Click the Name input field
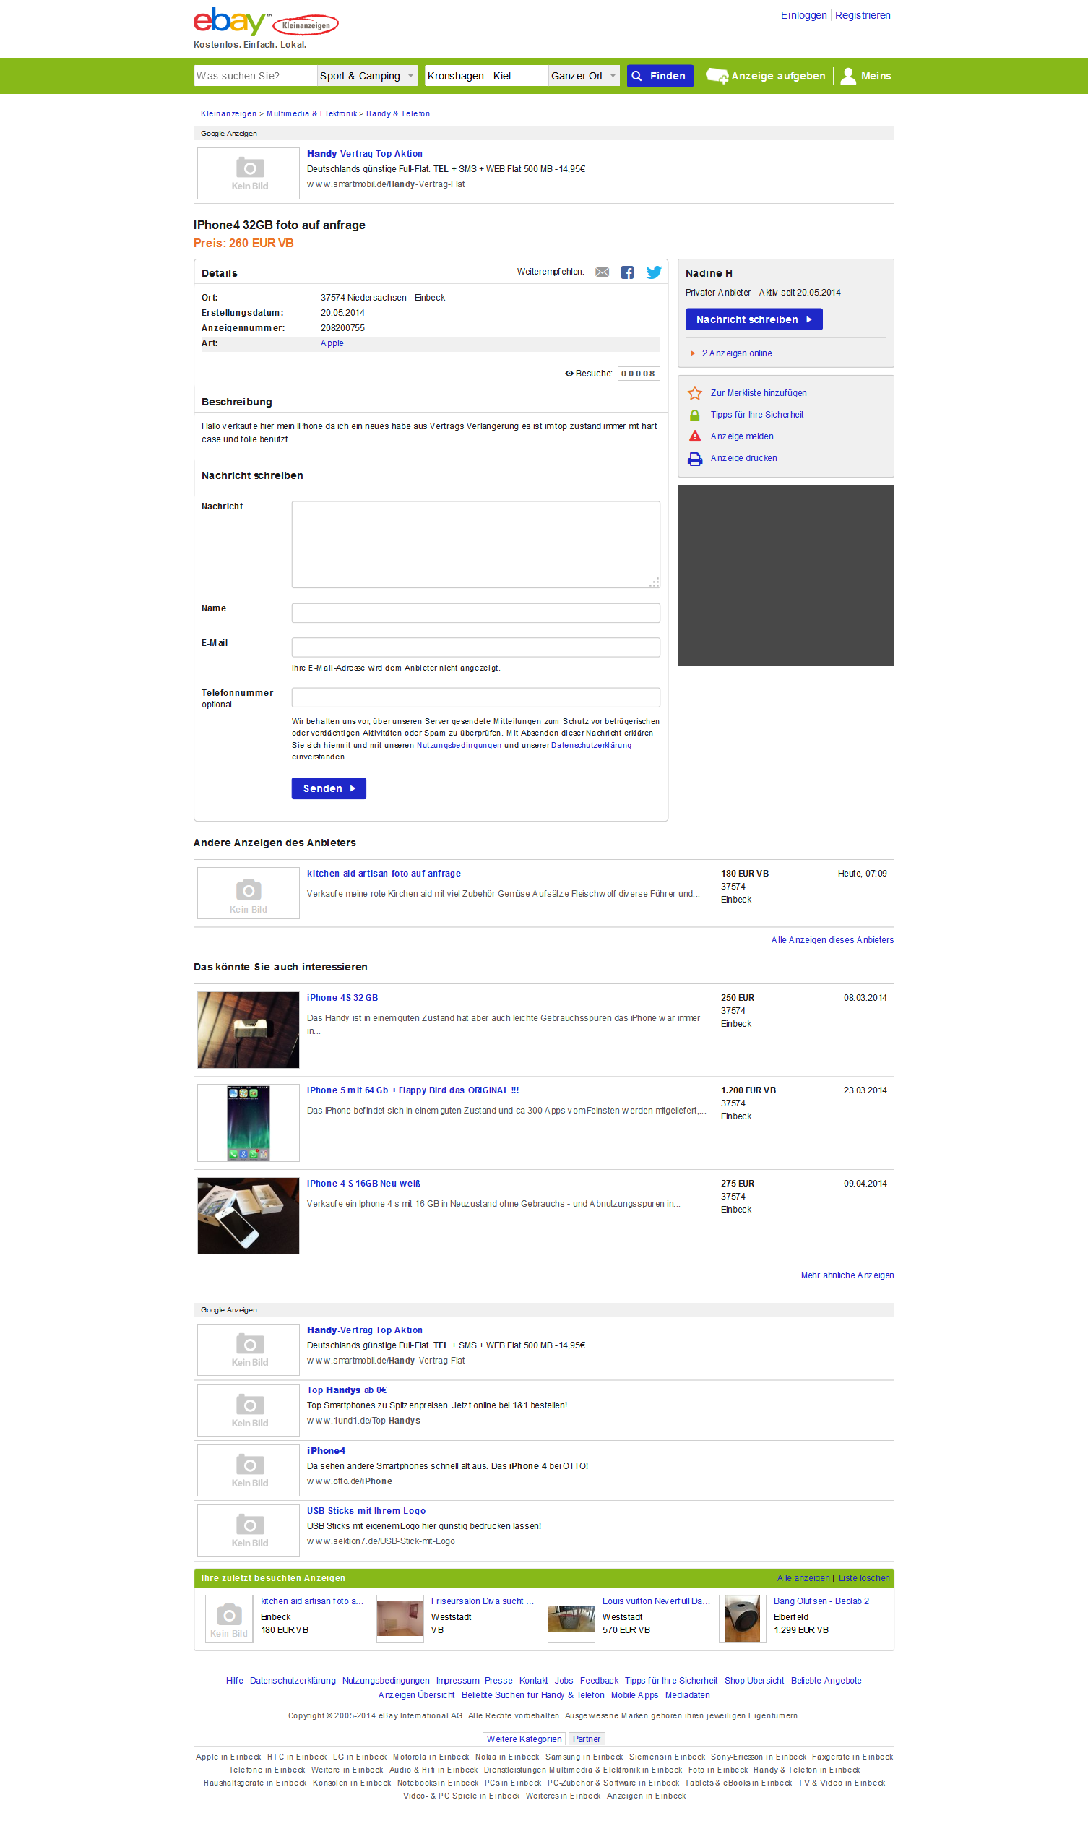This screenshot has width=1088, height=1826. pos(476,613)
